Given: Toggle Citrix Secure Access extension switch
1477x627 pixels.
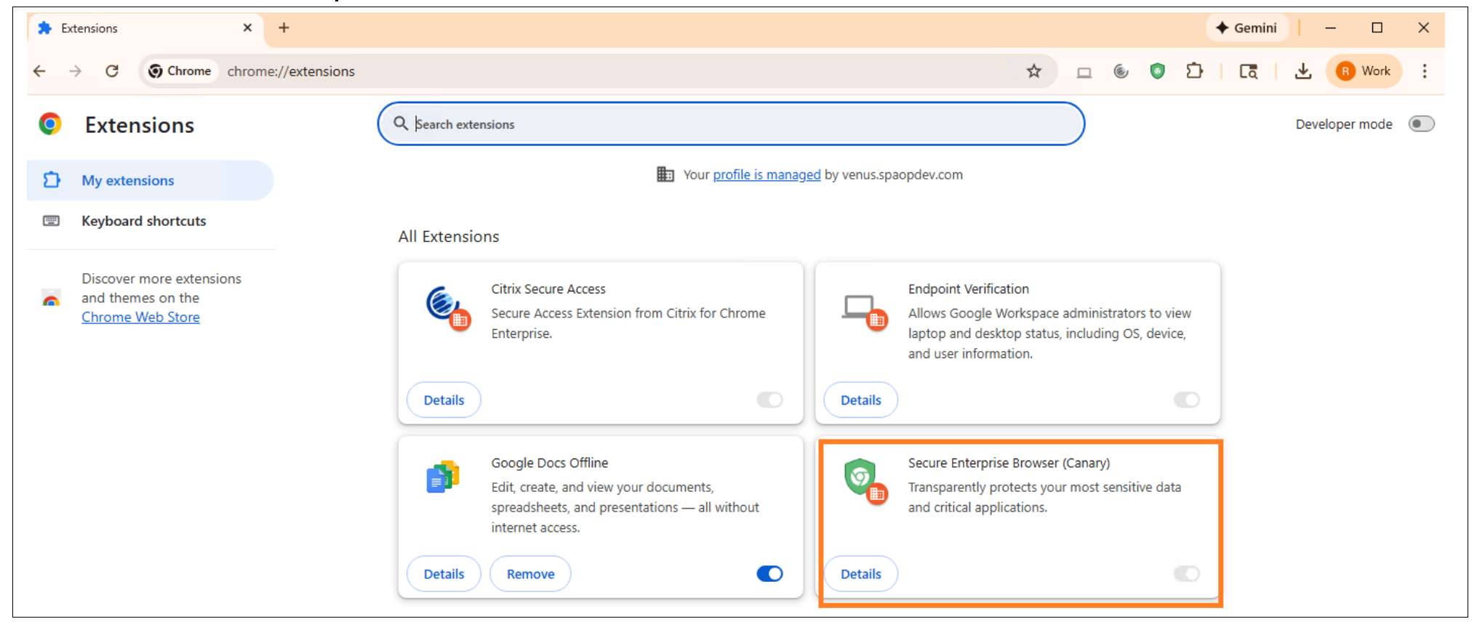Looking at the screenshot, I should pyautogui.click(x=769, y=400).
